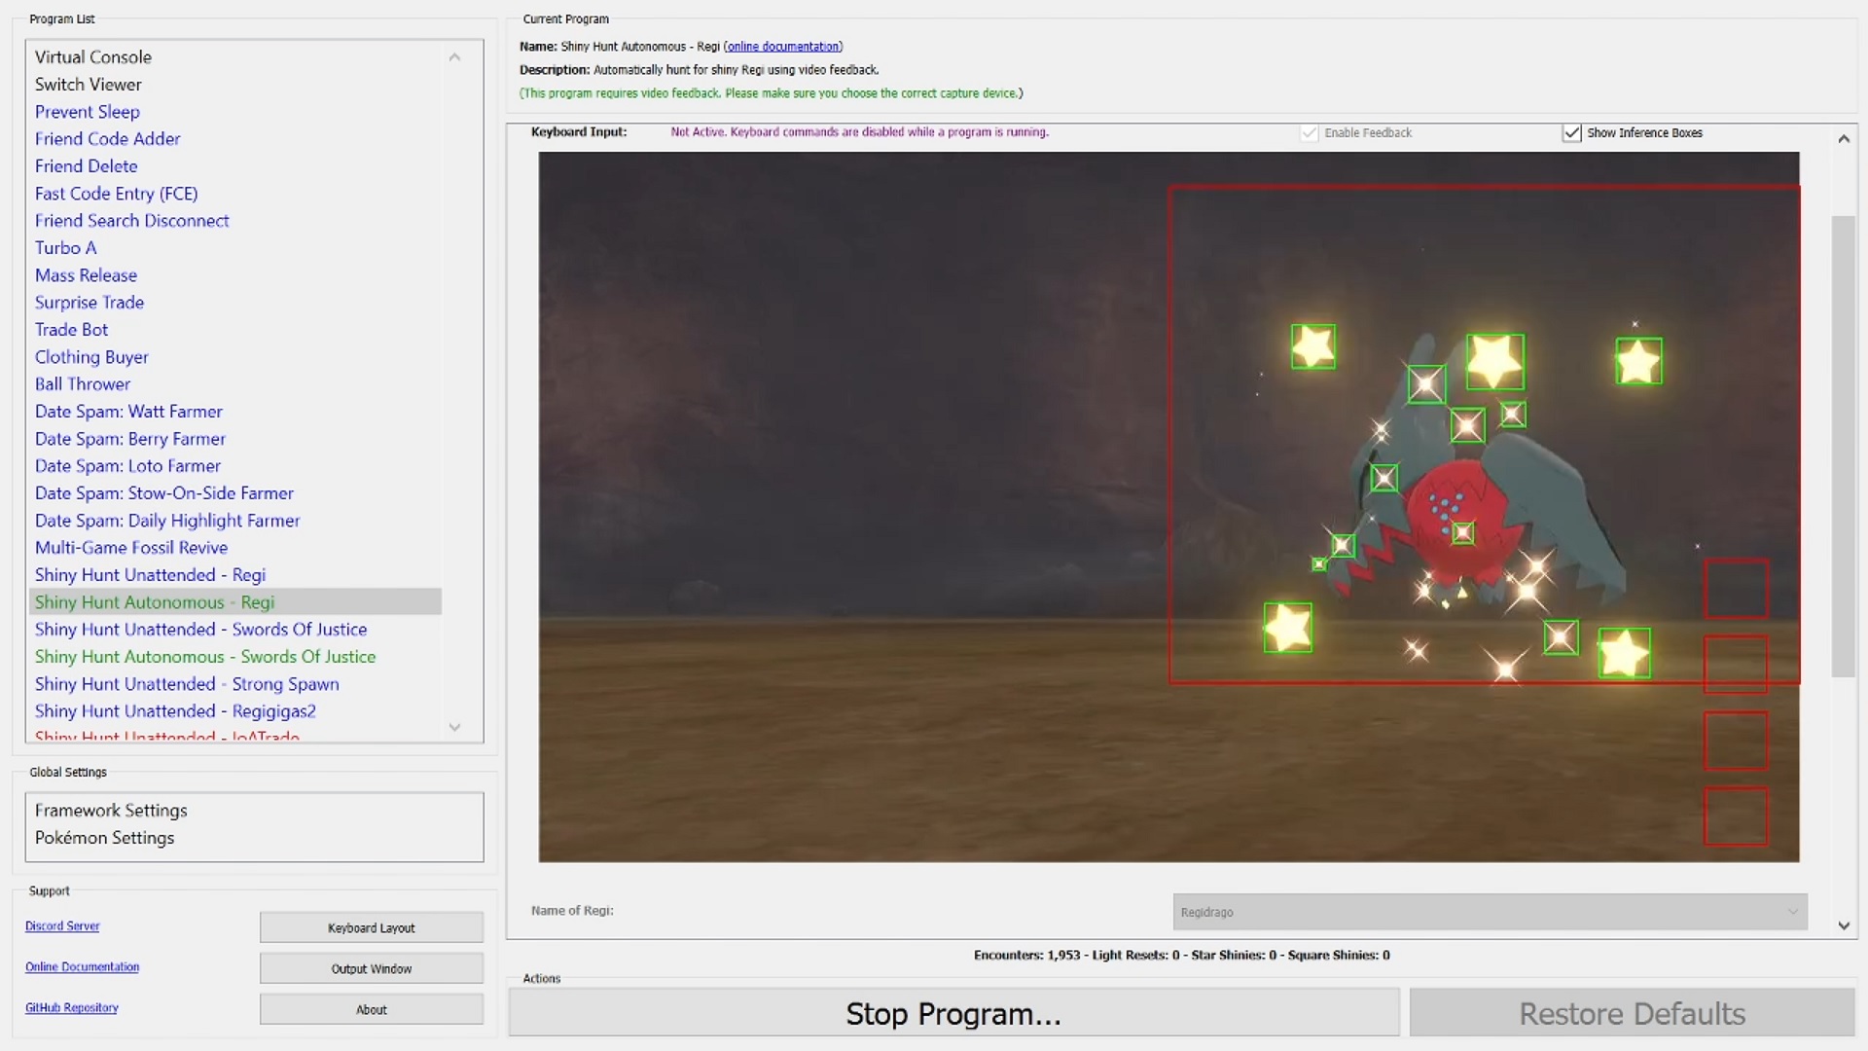Open Name of Regi dropdown
Screen dimensions: 1868x1051
coord(1489,912)
